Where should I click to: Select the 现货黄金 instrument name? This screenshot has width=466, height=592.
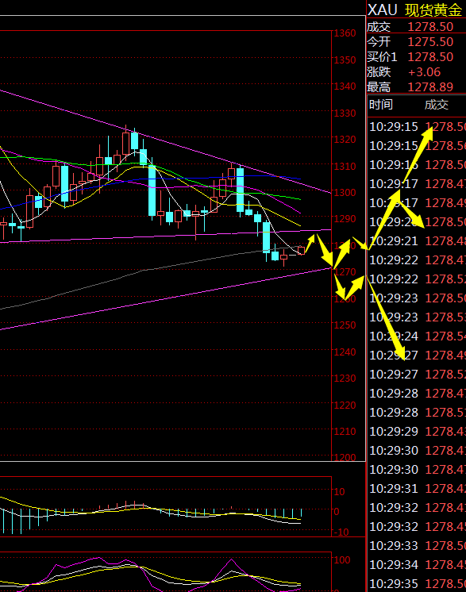click(433, 10)
